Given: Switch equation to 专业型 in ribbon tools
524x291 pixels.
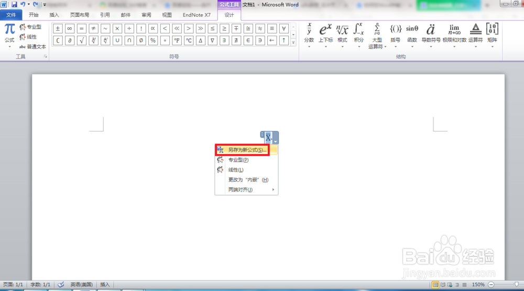Looking at the screenshot, I should point(30,27).
